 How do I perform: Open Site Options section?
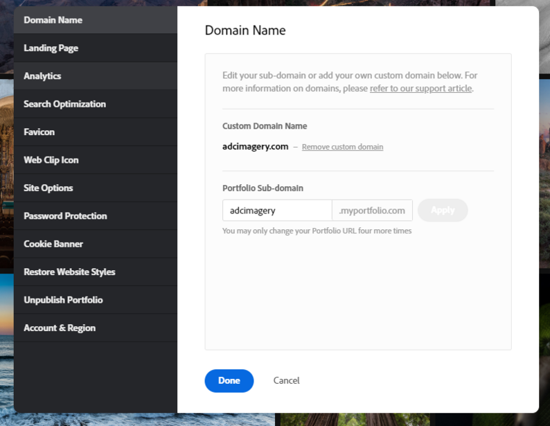coord(96,188)
